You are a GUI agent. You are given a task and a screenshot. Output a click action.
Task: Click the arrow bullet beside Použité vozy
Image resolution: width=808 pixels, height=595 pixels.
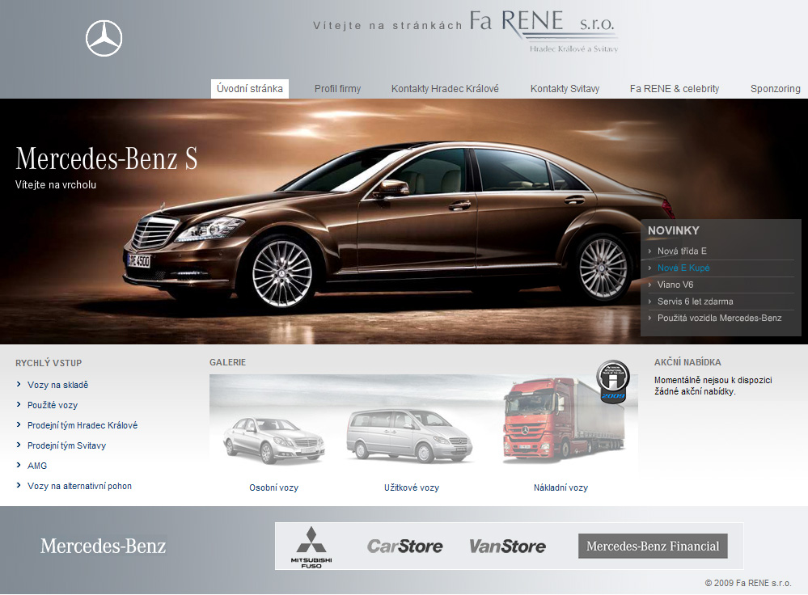pos(19,404)
